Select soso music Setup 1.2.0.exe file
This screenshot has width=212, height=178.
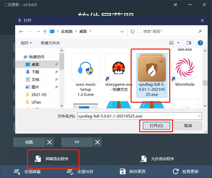(86, 75)
